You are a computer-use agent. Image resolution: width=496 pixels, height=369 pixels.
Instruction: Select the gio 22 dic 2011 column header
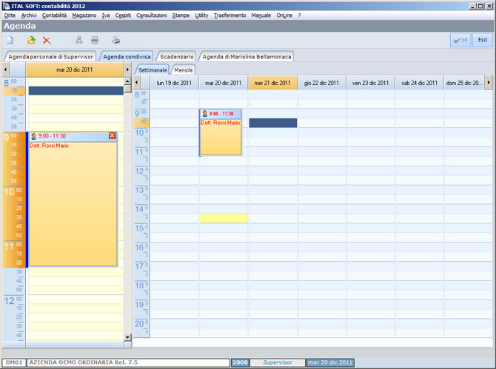point(322,83)
